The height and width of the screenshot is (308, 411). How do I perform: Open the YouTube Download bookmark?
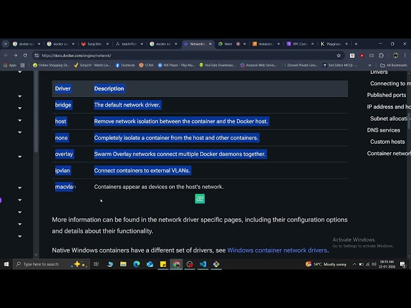coord(217,65)
